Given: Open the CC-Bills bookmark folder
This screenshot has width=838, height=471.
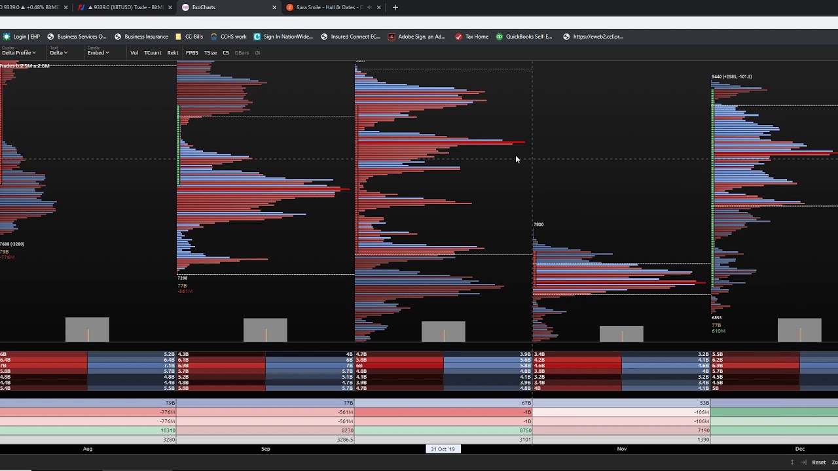Looking at the screenshot, I should coord(189,37).
